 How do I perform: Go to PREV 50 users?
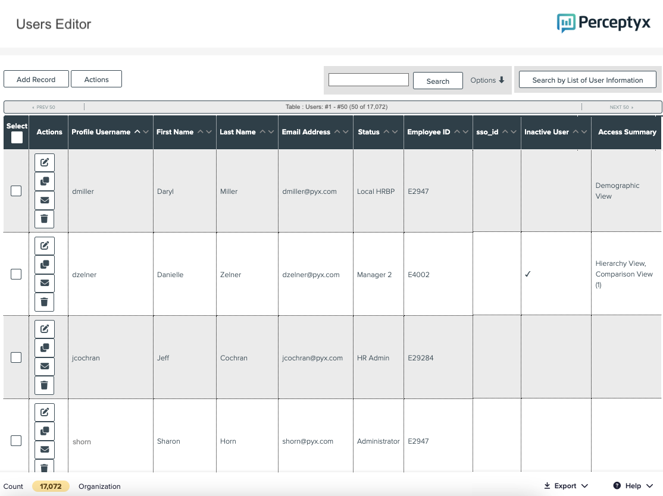point(43,107)
